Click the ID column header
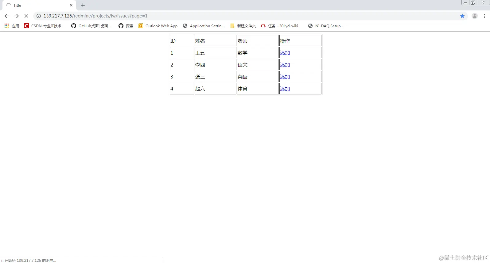This screenshot has width=490, height=263. pyautogui.click(x=182, y=41)
